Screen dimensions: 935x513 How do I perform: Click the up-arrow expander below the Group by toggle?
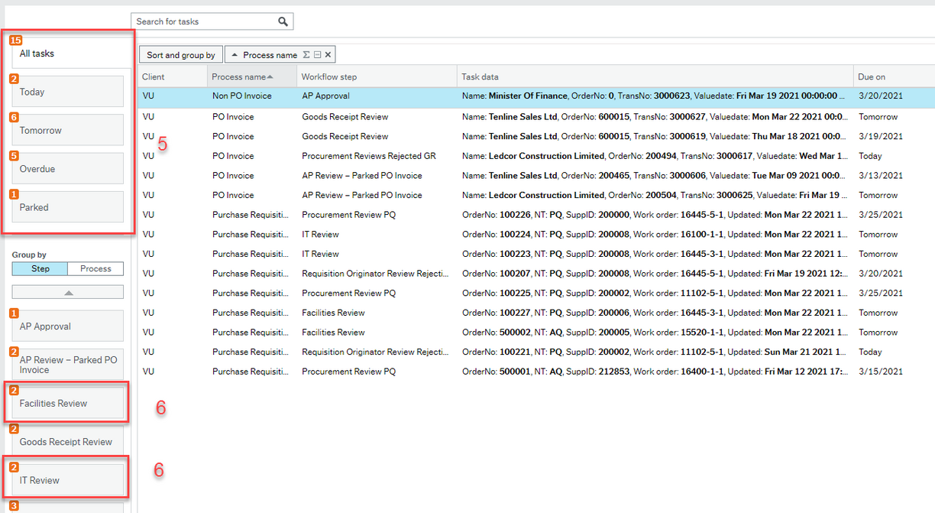click(67, 291)
